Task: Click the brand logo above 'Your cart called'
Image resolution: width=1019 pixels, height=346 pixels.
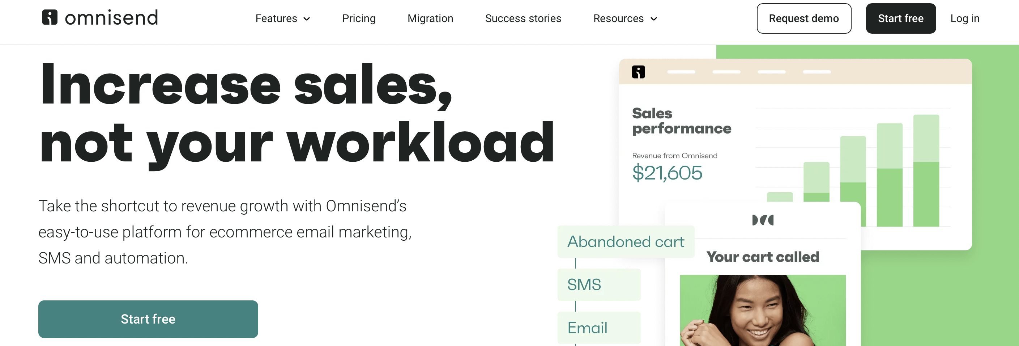Action: tap(763, 220)
